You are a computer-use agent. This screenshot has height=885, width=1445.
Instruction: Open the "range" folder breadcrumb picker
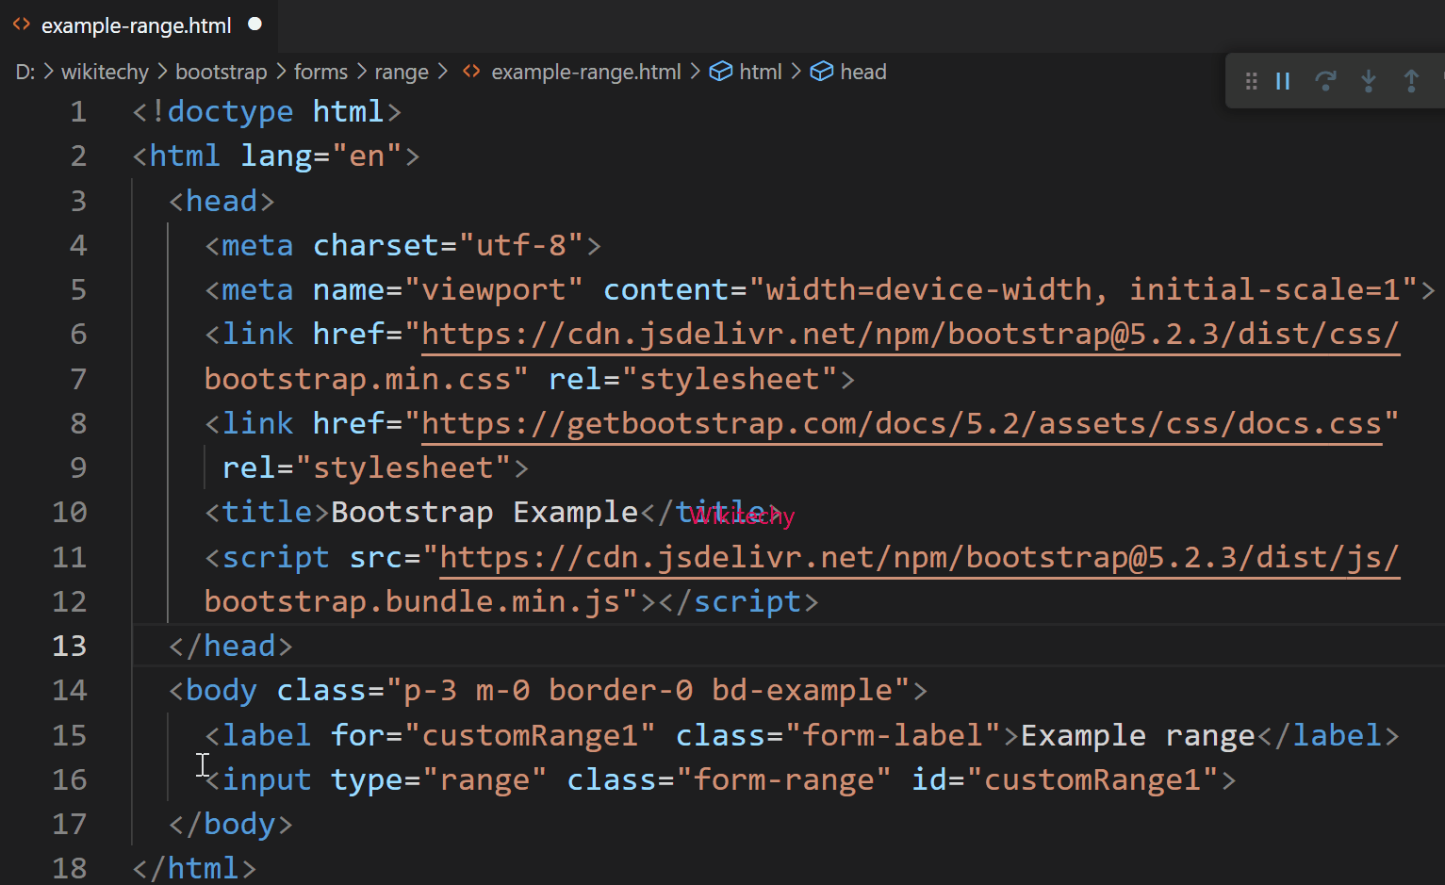tap(402, 71)
